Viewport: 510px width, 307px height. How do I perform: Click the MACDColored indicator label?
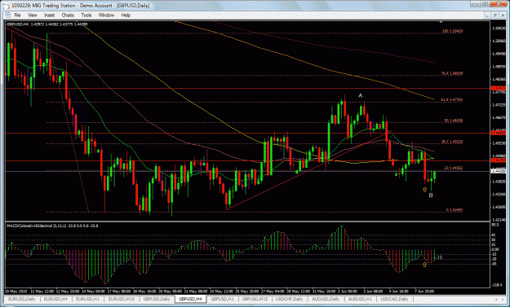tap(52, 226)
